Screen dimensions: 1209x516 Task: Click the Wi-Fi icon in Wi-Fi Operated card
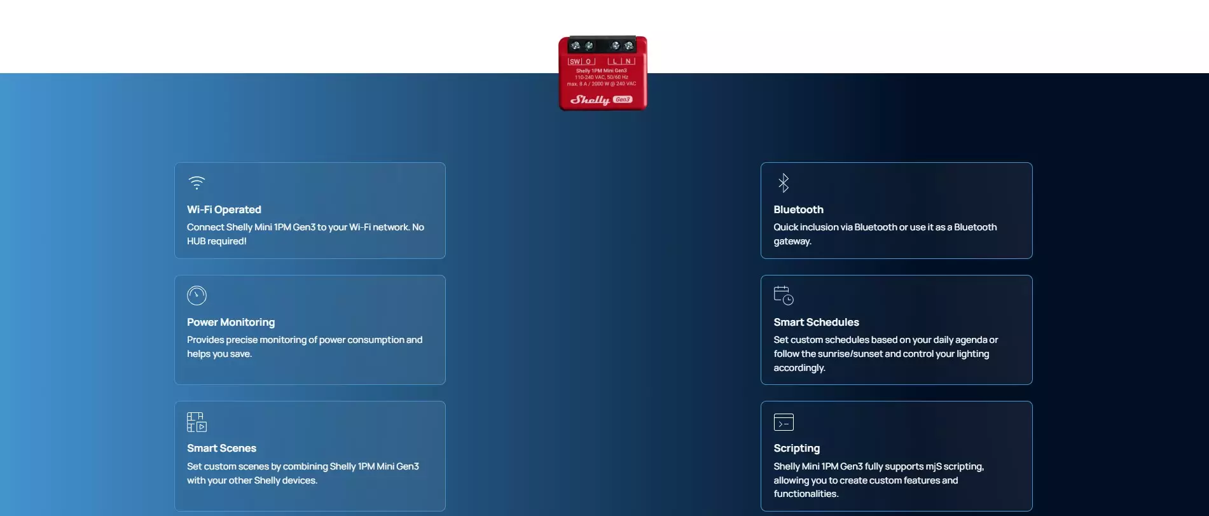click(197, 183)
